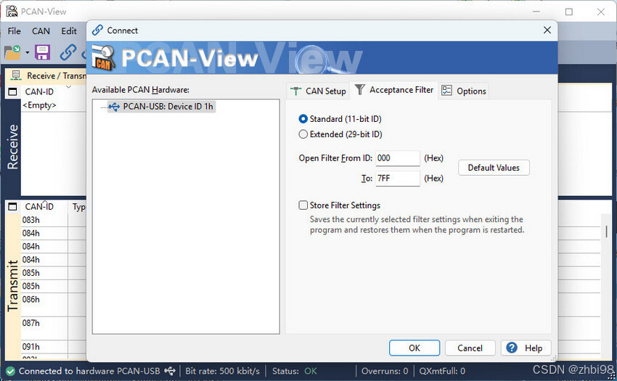
Task: Select the Acceptance Filter tab
Action: [x=394, y=90]
